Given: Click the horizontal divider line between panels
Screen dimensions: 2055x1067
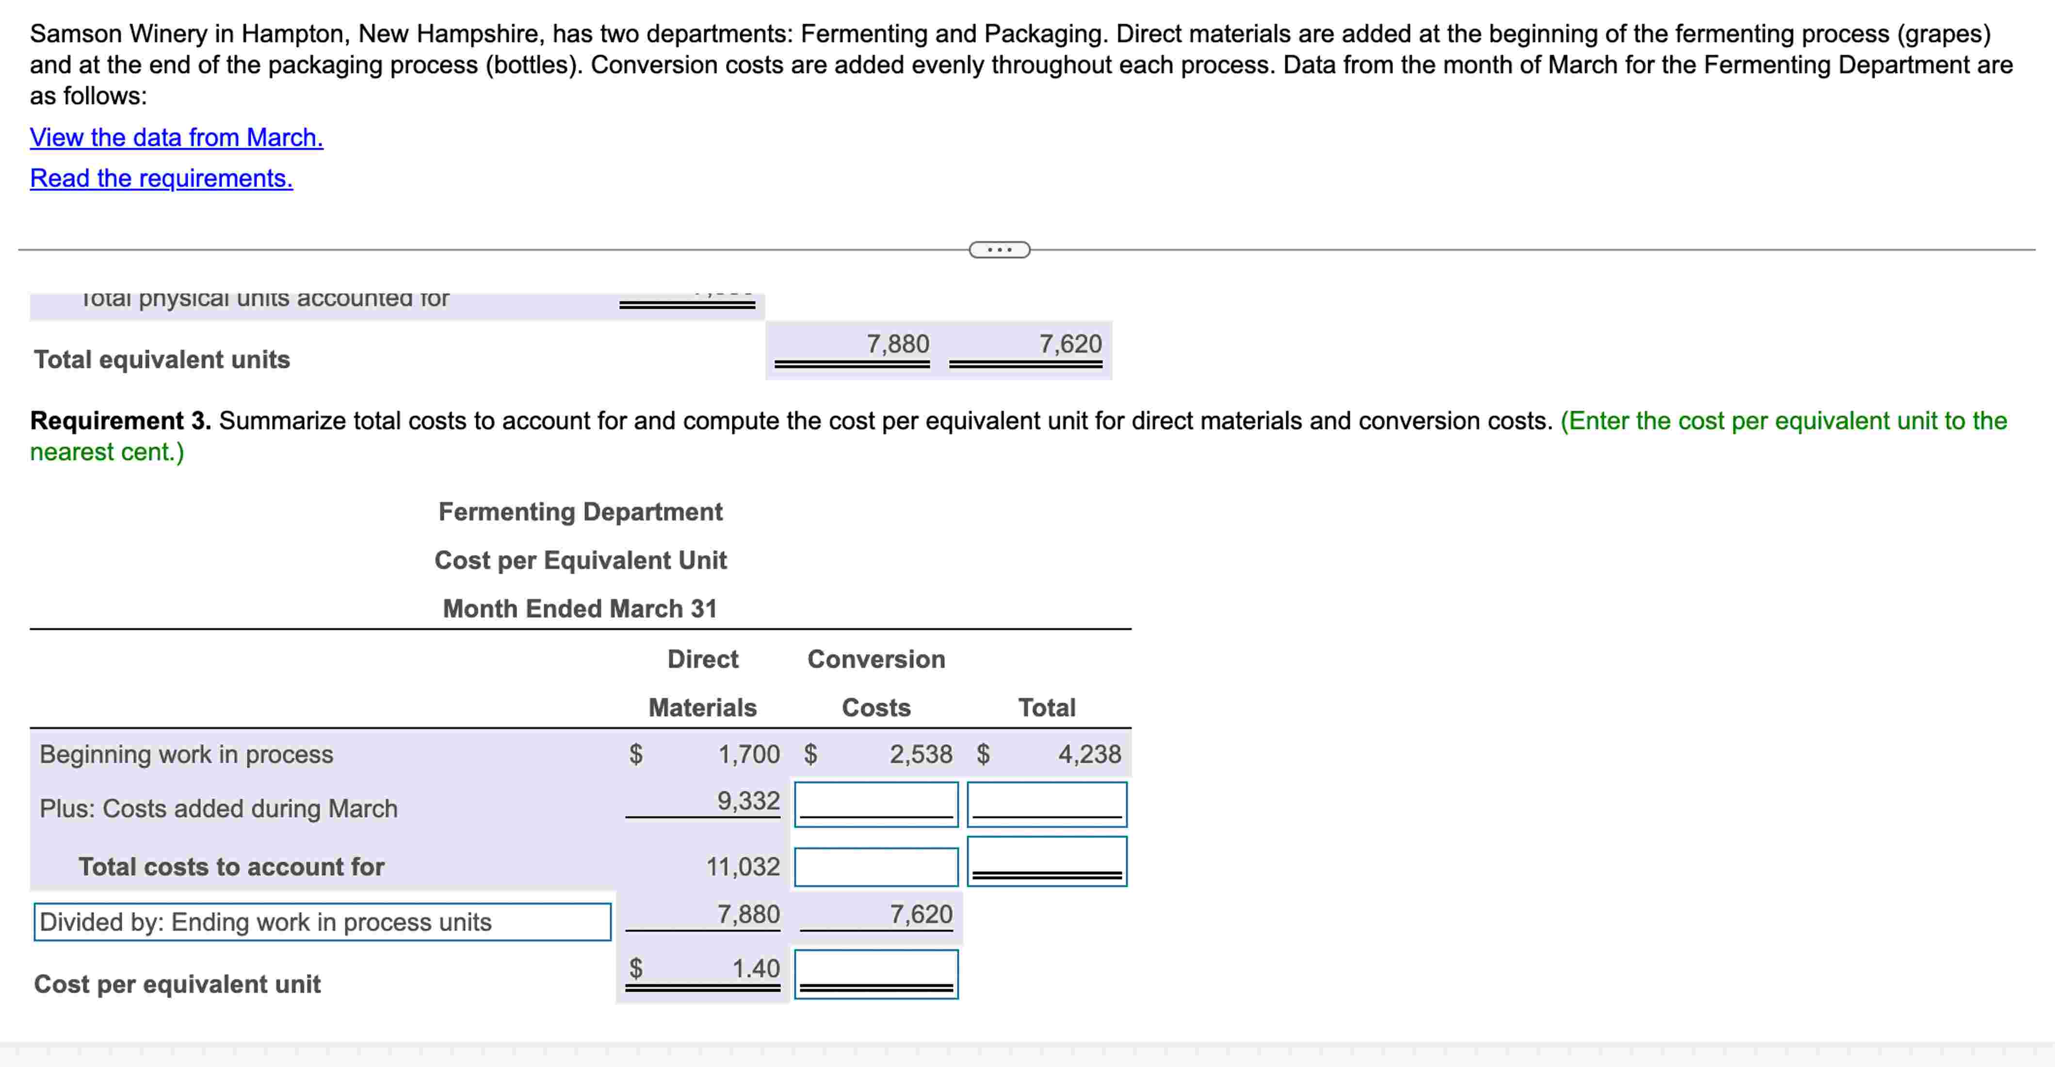Looking at the screenshot, I should [479, 250].
